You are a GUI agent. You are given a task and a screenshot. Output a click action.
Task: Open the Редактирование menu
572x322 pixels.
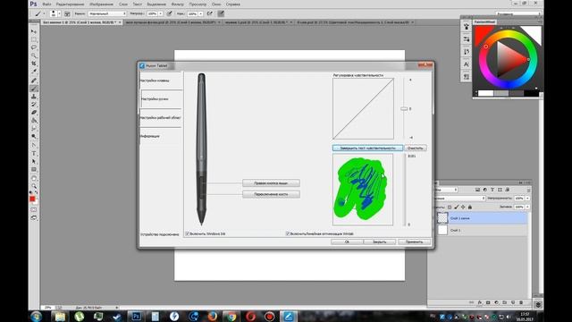click(70, 4)
